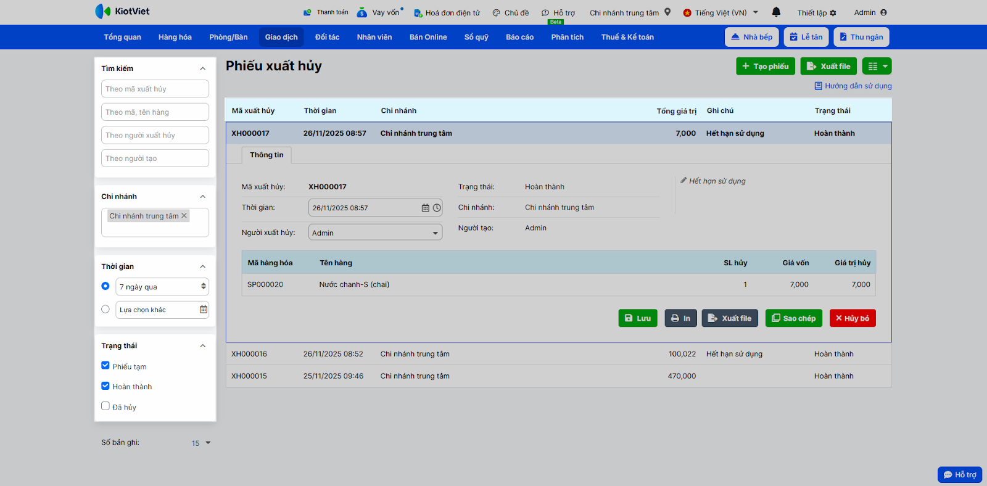This screenshot has width=987, height=486.
Task: Focus the Theo mã, tên hàng field
Action: pyautogui.click(x=155, y=112)
